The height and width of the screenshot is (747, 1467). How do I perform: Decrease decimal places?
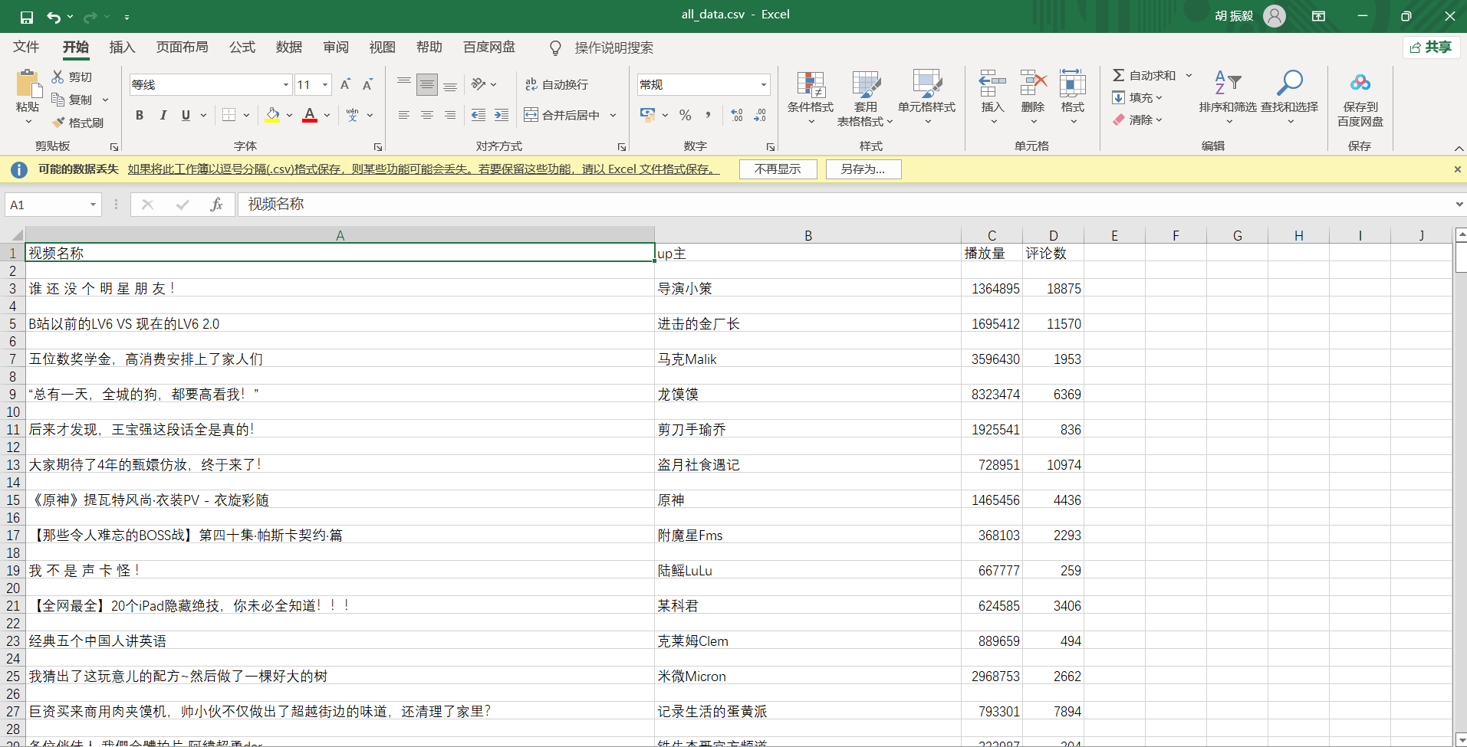(x=760, y=115)
